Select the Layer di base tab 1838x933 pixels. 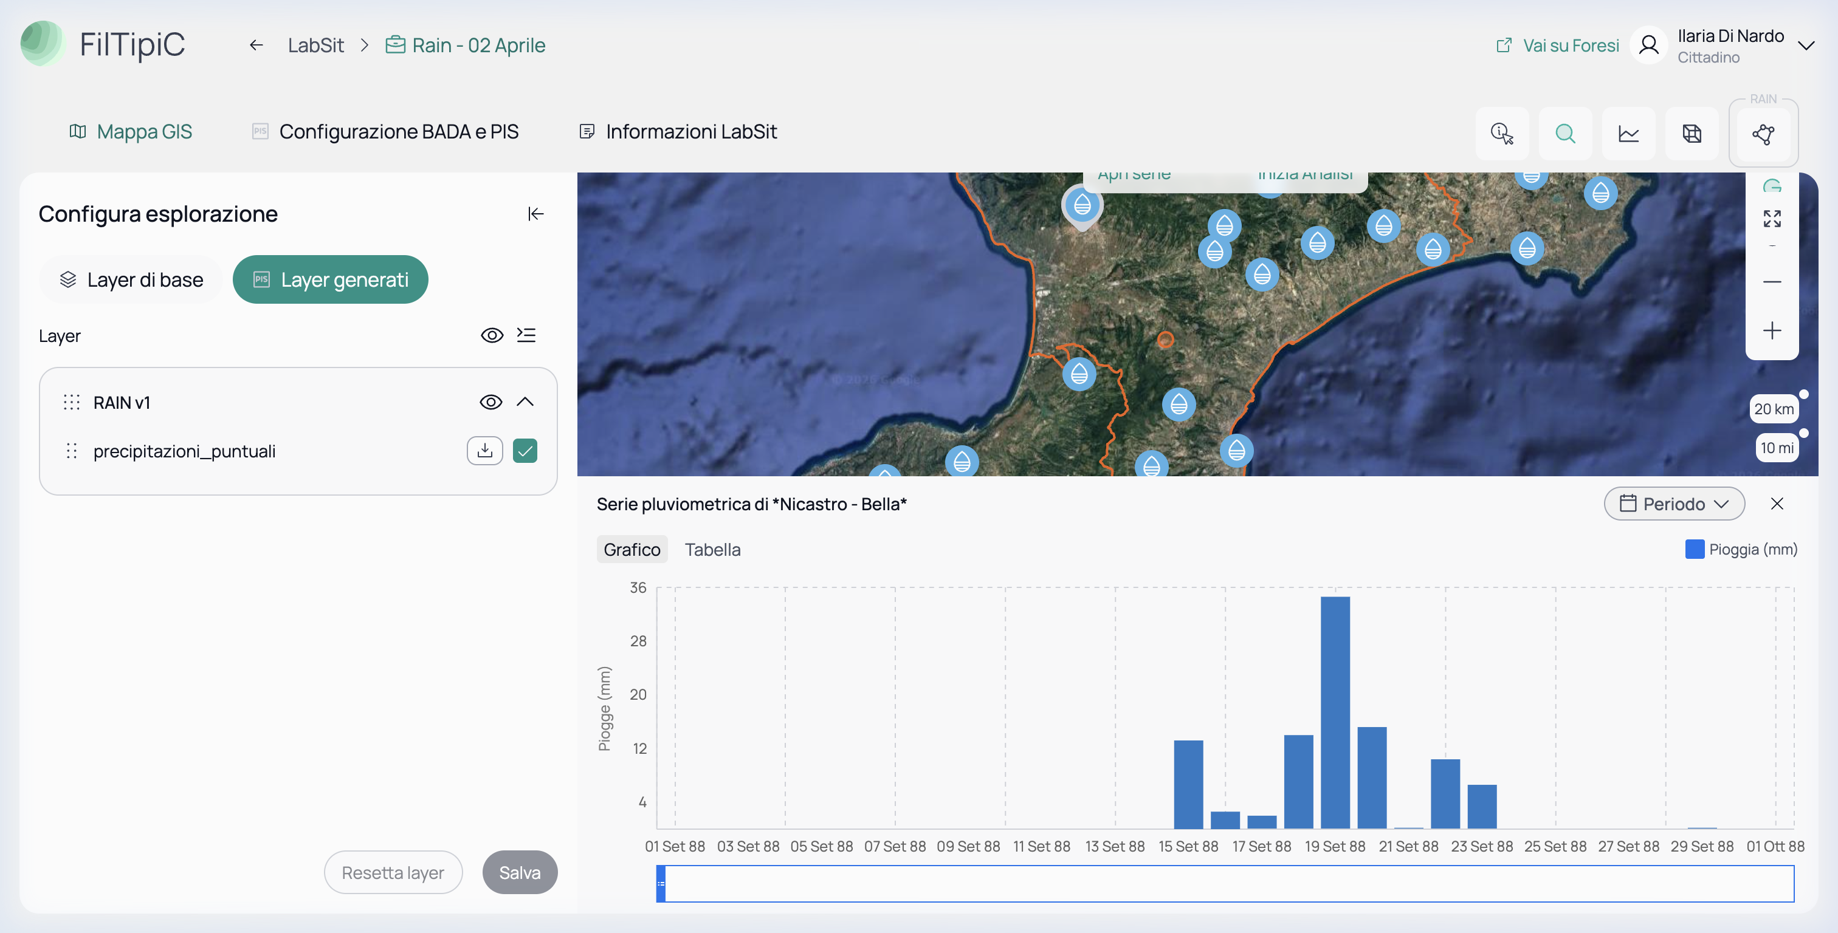click(x=131, y=279)
